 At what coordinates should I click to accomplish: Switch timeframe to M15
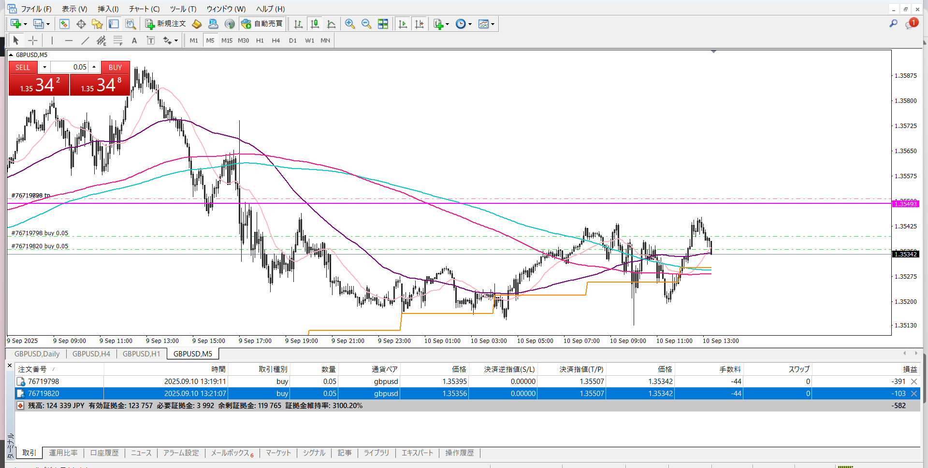pyautogui.click(x=227, y=41)
